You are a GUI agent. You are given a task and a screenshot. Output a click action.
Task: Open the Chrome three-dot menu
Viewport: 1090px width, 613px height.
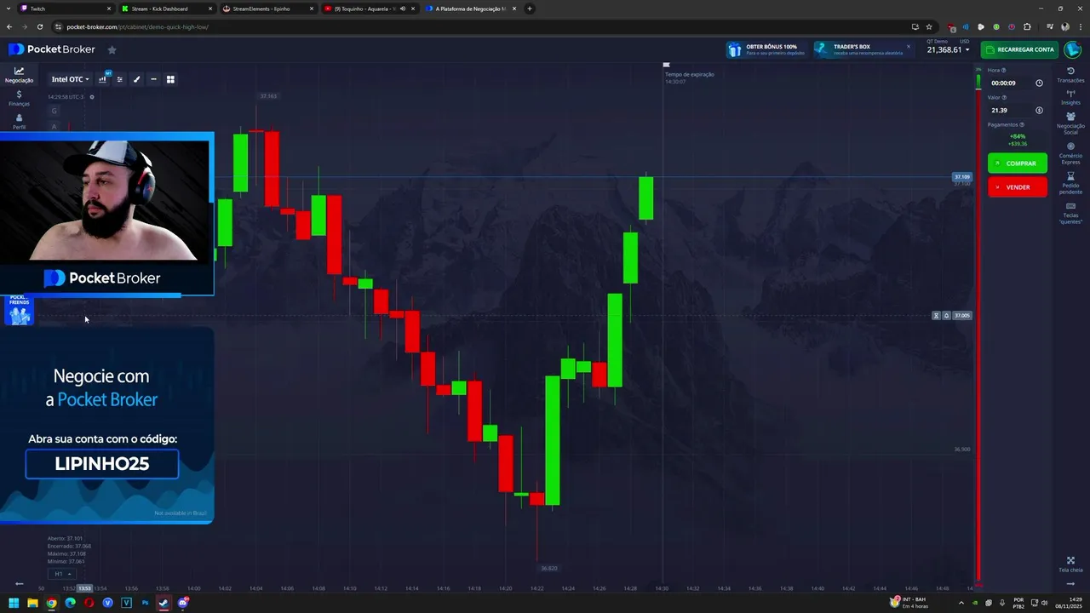1079,26
